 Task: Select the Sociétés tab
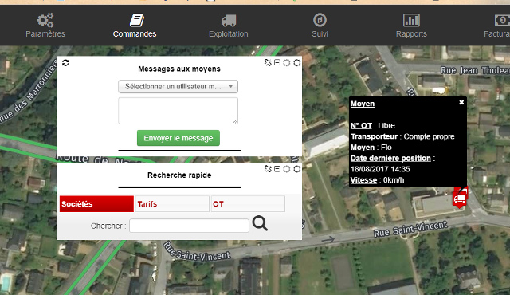96,204
